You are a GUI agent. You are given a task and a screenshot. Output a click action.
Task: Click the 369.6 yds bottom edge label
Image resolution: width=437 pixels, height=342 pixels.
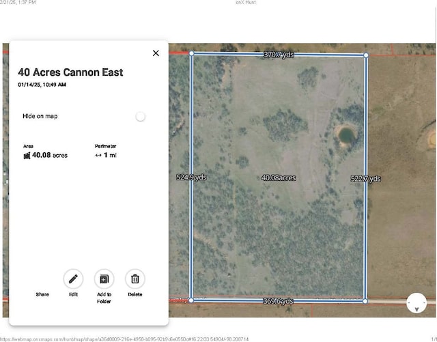click(278, 301)
